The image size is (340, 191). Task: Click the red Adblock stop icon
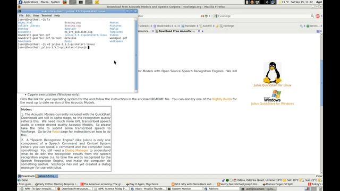click(318, 16)
